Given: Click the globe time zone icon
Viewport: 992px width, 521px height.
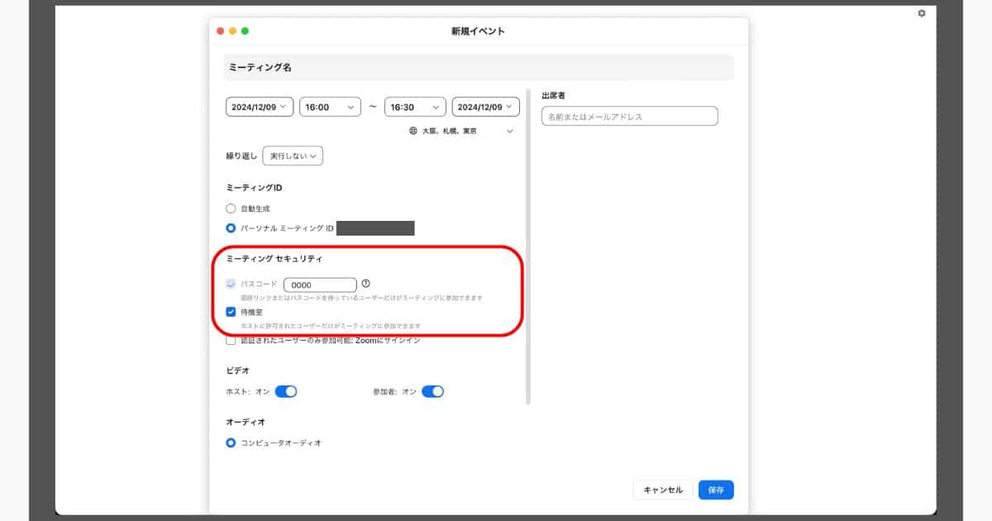Looking at the screenshot, I should pyautogui.click(x=413, y=131).
